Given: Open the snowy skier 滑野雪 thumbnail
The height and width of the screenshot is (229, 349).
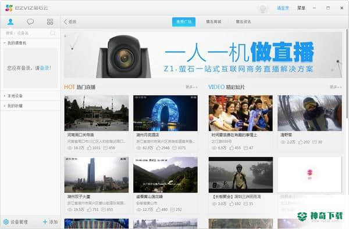Looking at the screenshot, I should point(309,113).
